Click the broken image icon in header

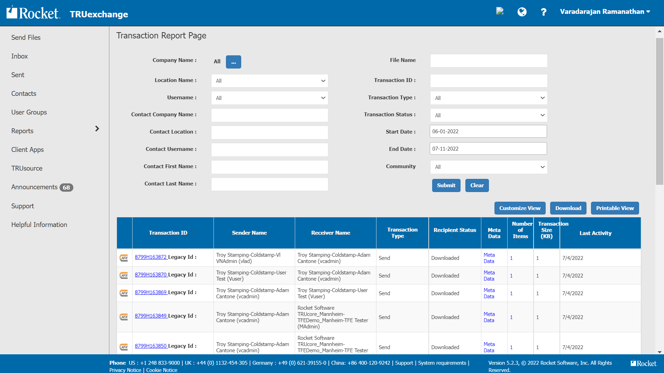click(500, 11)
